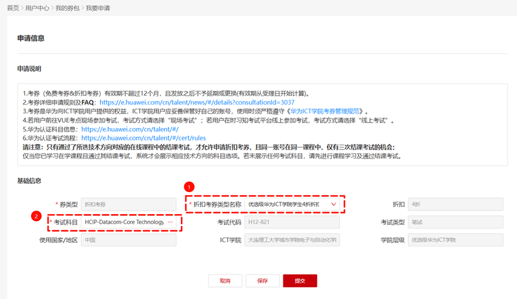Select rule 4 about VUE考点 exam mode

209,120
